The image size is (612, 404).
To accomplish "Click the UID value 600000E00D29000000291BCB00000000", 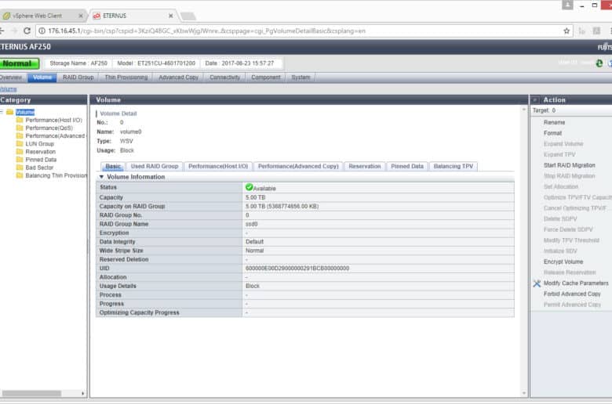I will (297, 269).
